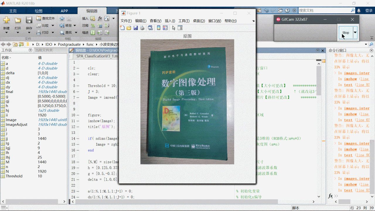Screen dimensions: 375x211
Task: Click the undo arrow in the quick access toolbar
Action: tap(266, 10)
